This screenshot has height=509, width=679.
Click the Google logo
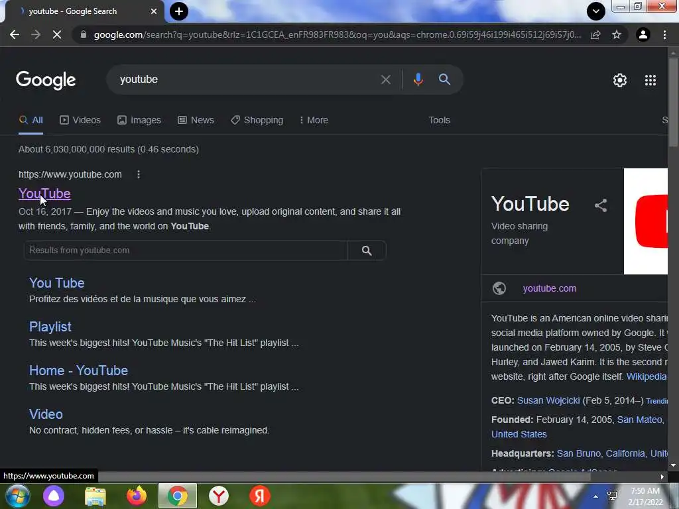[x=46, y=80]
